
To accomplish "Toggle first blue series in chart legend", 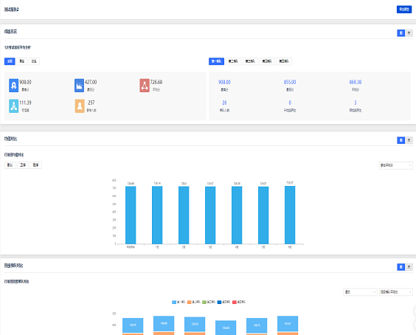I will [x=178, y=302].
